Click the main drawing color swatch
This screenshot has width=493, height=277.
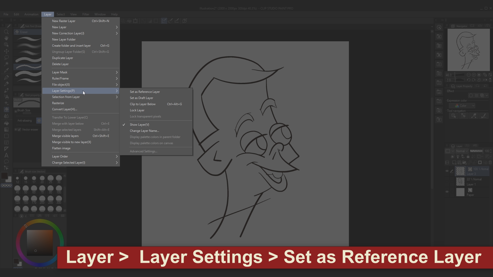4,176
